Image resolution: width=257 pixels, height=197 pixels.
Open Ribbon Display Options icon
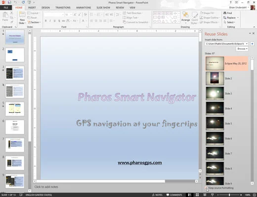click(237, 2)
